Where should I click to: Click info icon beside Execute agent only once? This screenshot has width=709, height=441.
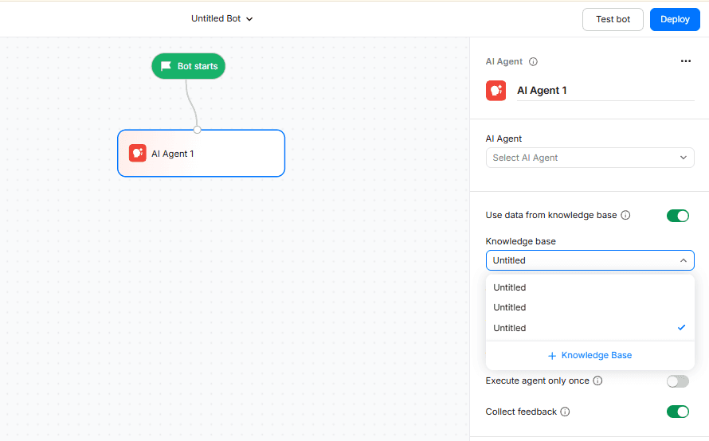click(597, 381)
